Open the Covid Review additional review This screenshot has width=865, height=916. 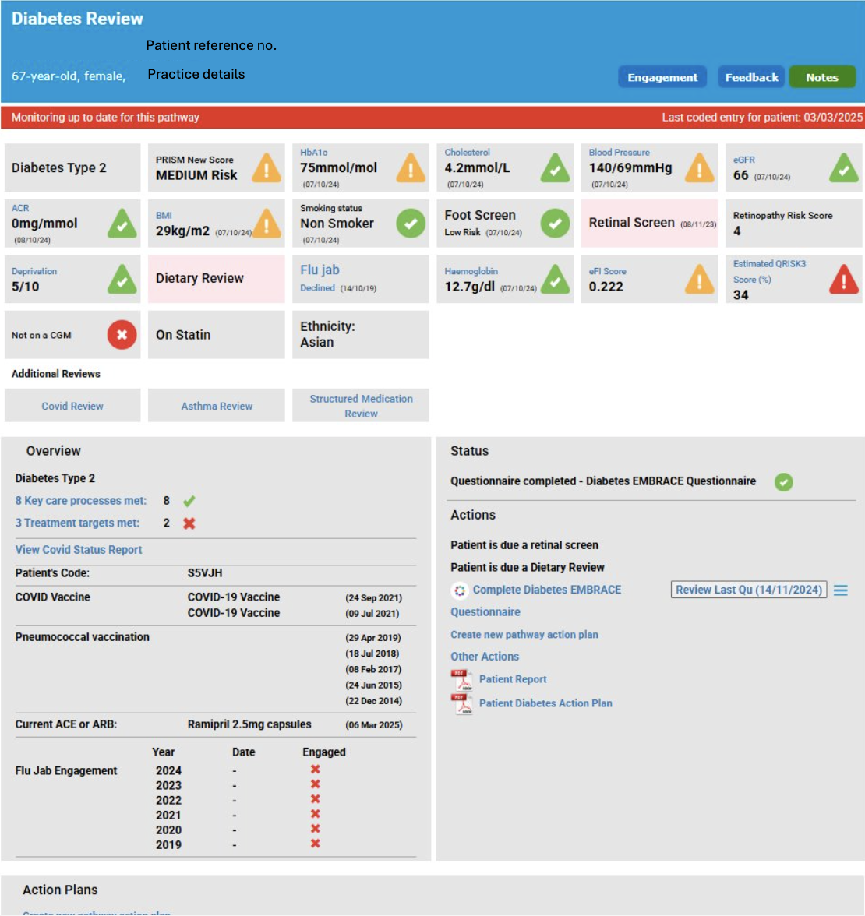click(72, 406)
